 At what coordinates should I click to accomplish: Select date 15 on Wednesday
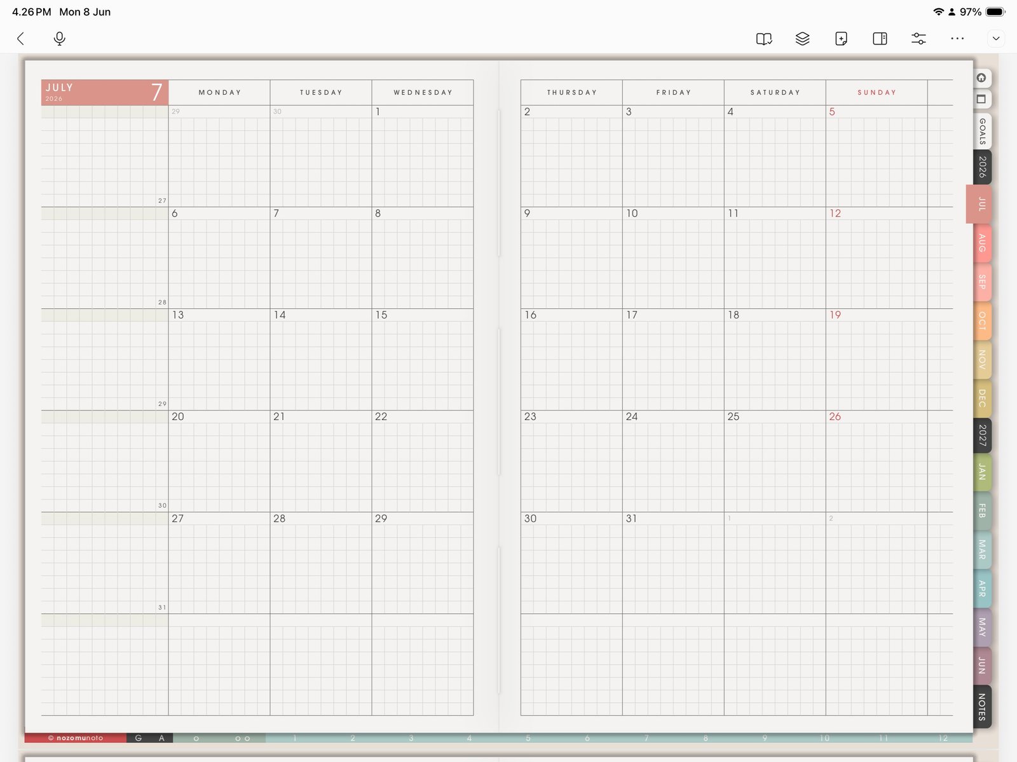(381, 315)
